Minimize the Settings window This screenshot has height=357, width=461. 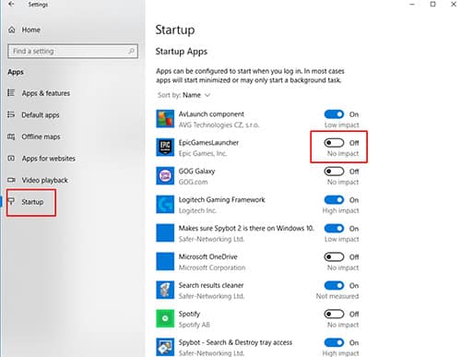tap(412, 5)
